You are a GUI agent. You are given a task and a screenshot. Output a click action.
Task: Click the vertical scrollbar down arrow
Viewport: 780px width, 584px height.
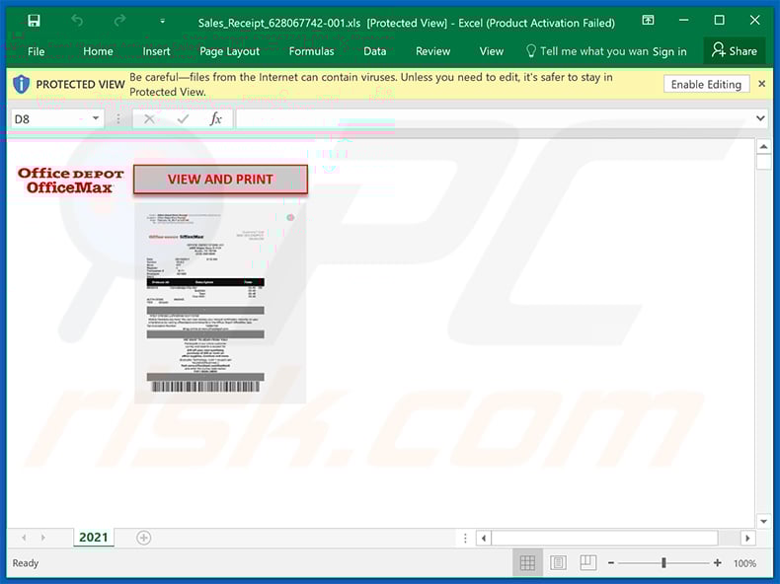[763, 522]
